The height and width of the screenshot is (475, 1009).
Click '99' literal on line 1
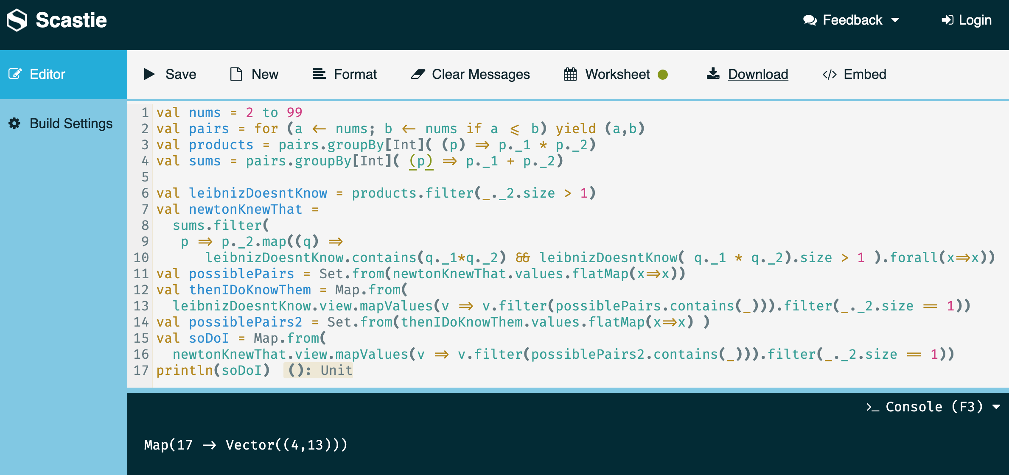[294, 112]
